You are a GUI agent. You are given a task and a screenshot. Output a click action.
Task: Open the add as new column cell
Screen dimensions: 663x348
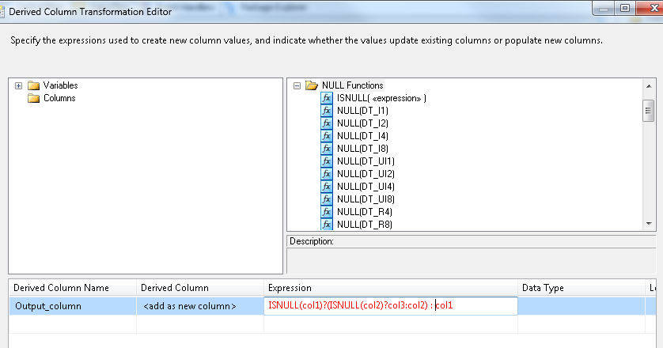tap(190, 305)
